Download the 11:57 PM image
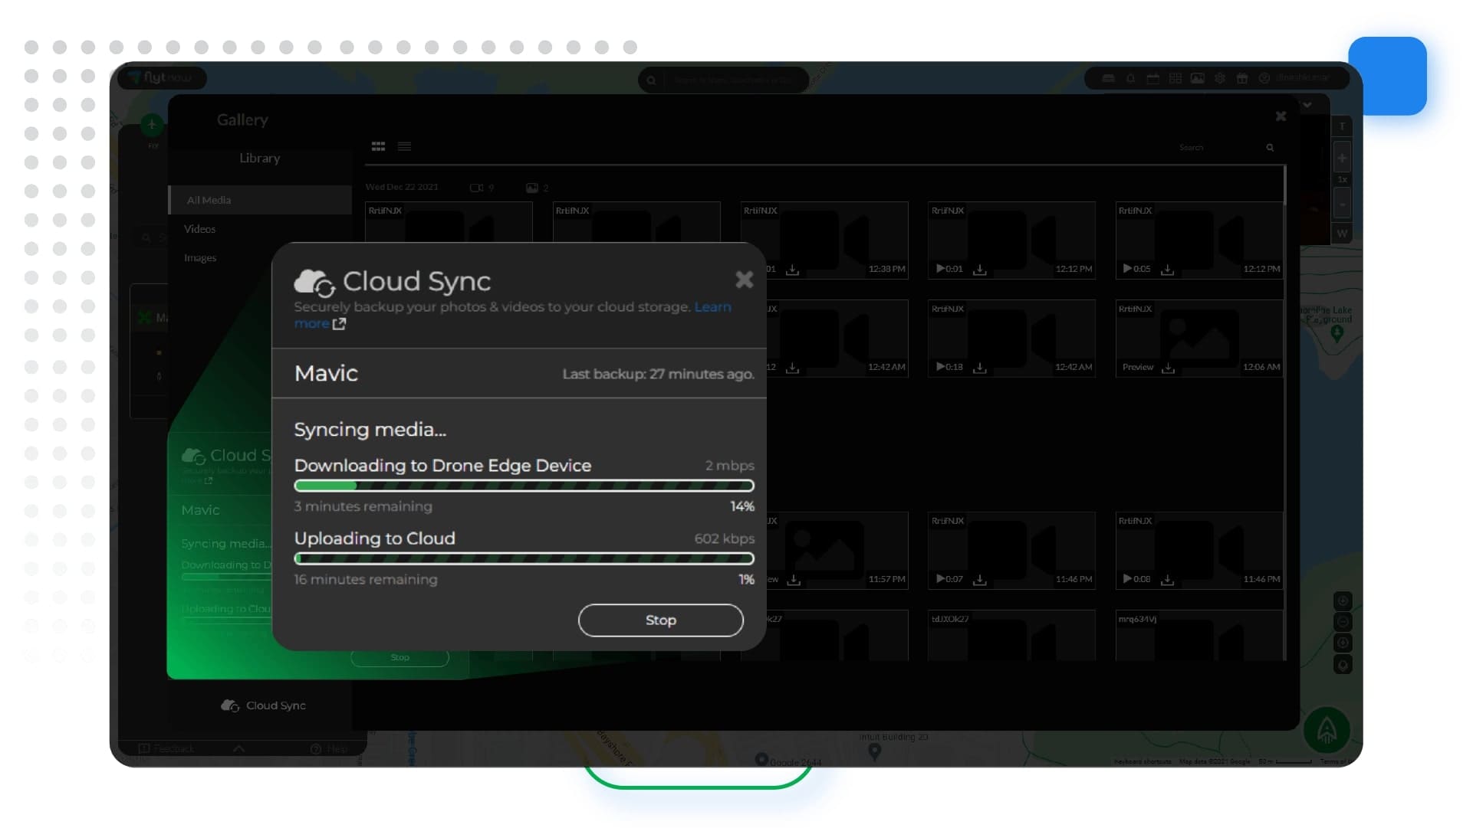 point(794,580)
